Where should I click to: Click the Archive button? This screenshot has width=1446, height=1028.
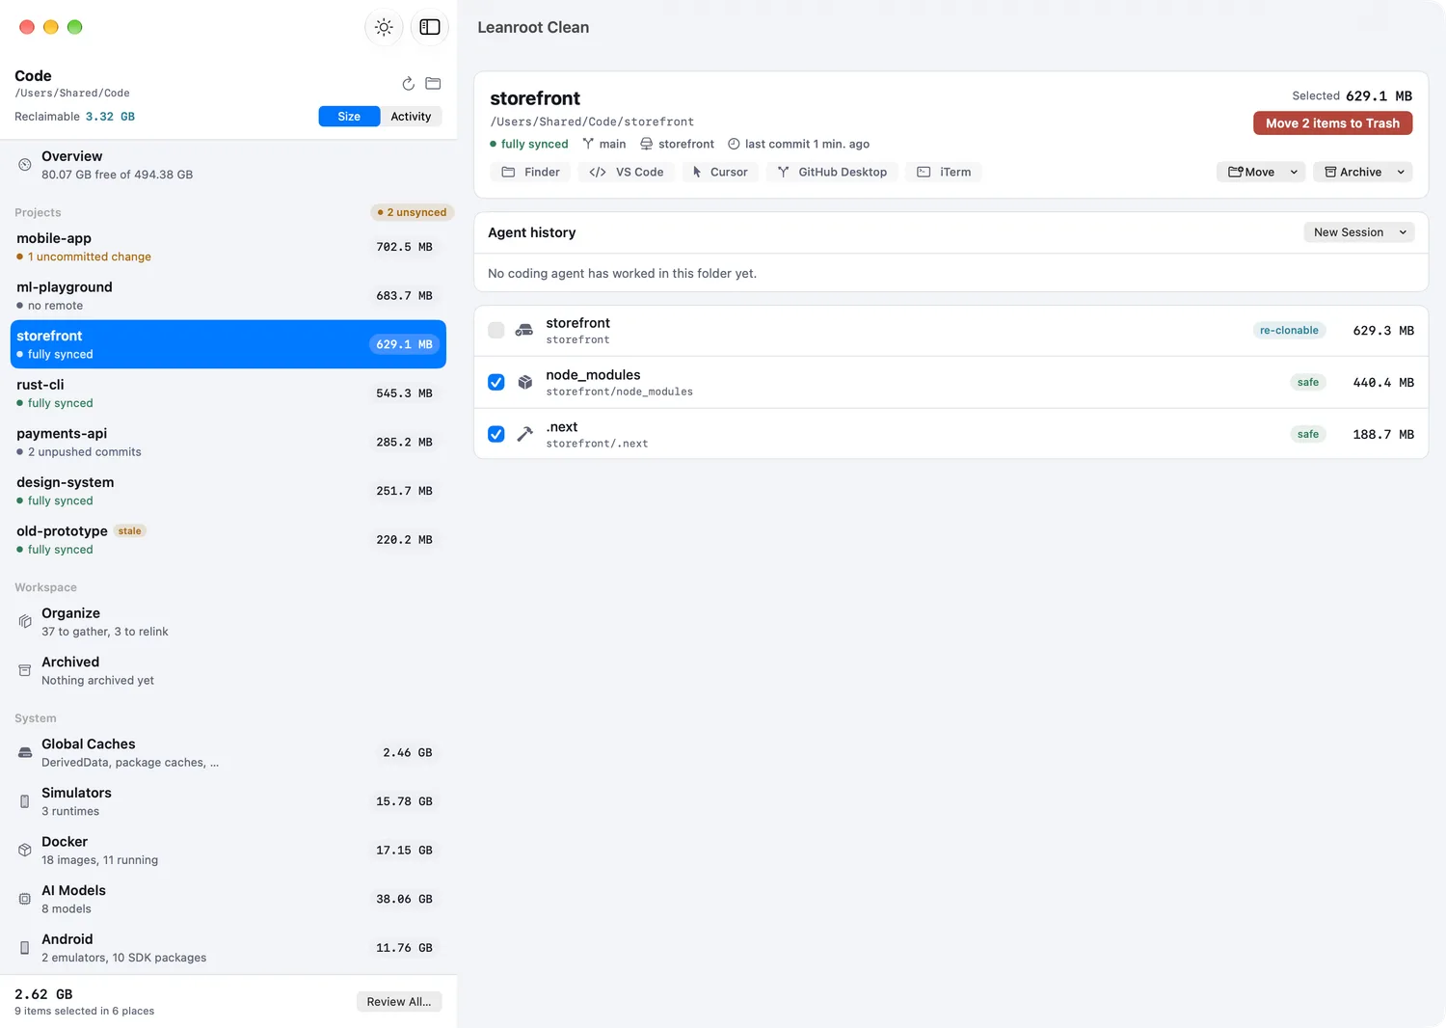[x=1352, y=172]
